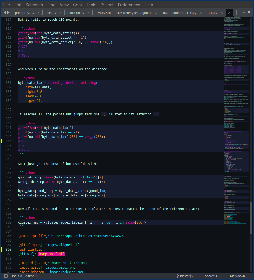The image size is (254, 280).
Task: Click the hackthebox author-profile URL
Action: (87, 236)
